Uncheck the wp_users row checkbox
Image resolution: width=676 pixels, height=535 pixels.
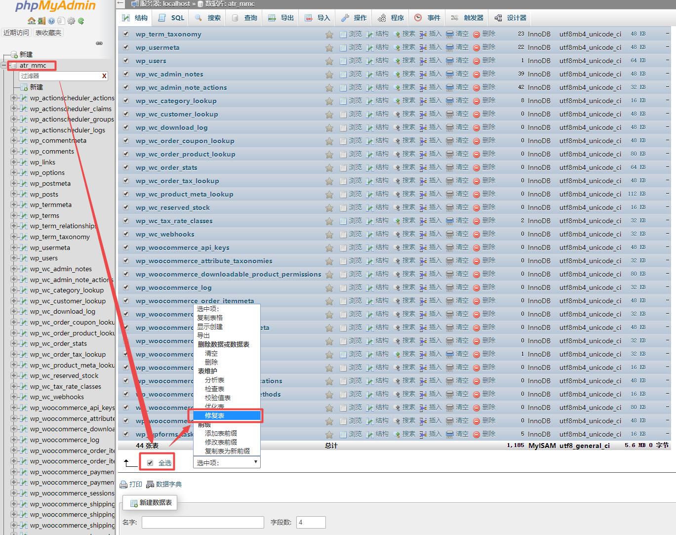click(125, 61)
